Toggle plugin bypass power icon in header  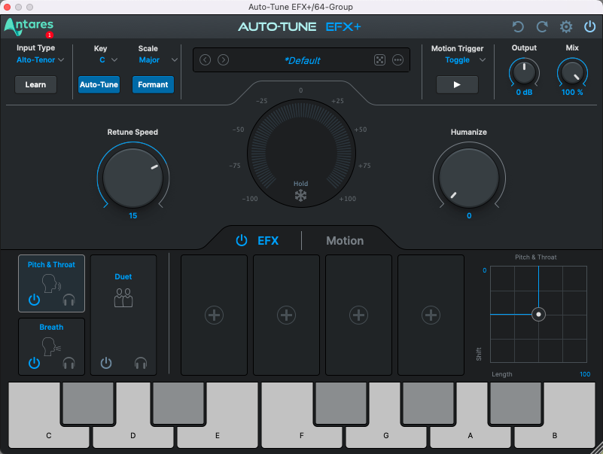589,27
